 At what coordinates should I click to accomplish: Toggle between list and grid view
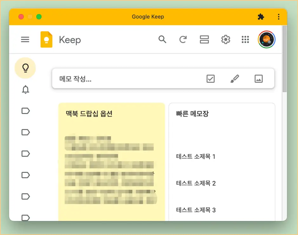pos(204,39)
